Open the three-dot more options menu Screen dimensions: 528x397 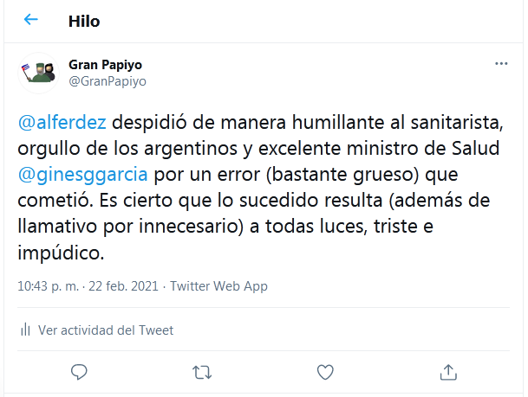(x=501, y=64)
